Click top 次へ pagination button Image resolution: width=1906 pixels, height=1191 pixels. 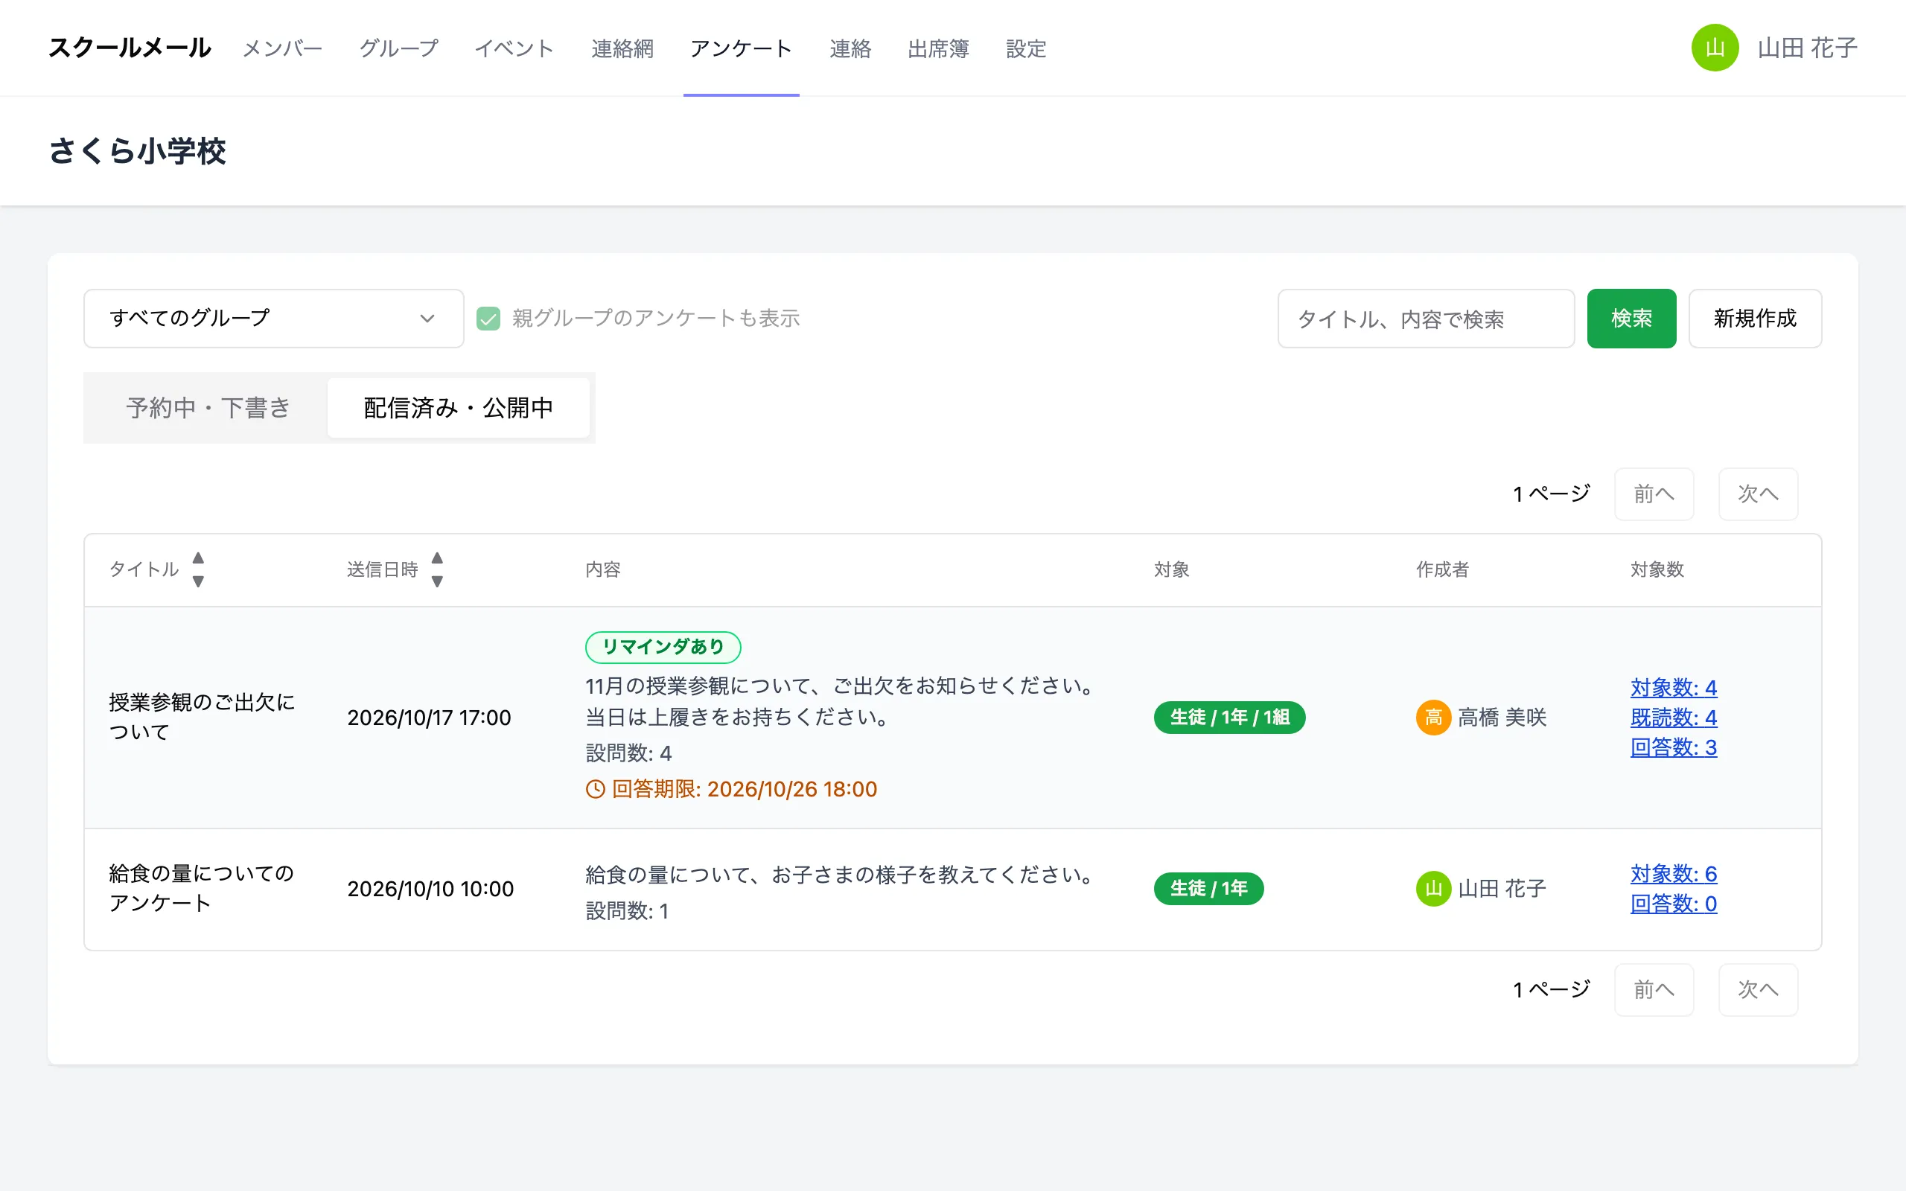point(1758,494)
